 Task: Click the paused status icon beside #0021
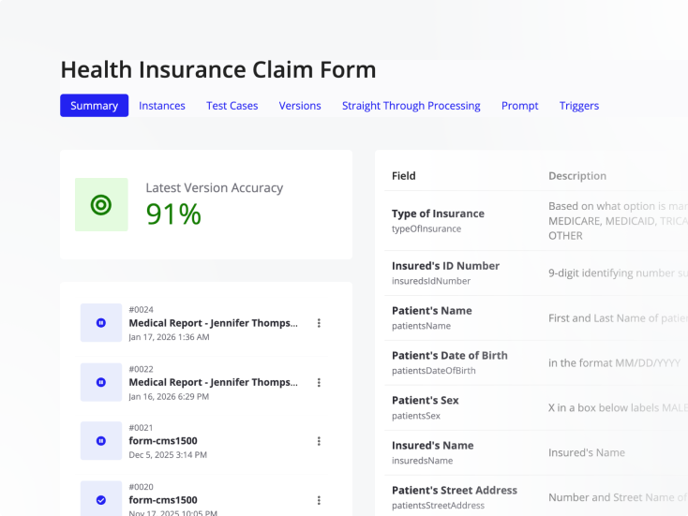pos(101,441)
